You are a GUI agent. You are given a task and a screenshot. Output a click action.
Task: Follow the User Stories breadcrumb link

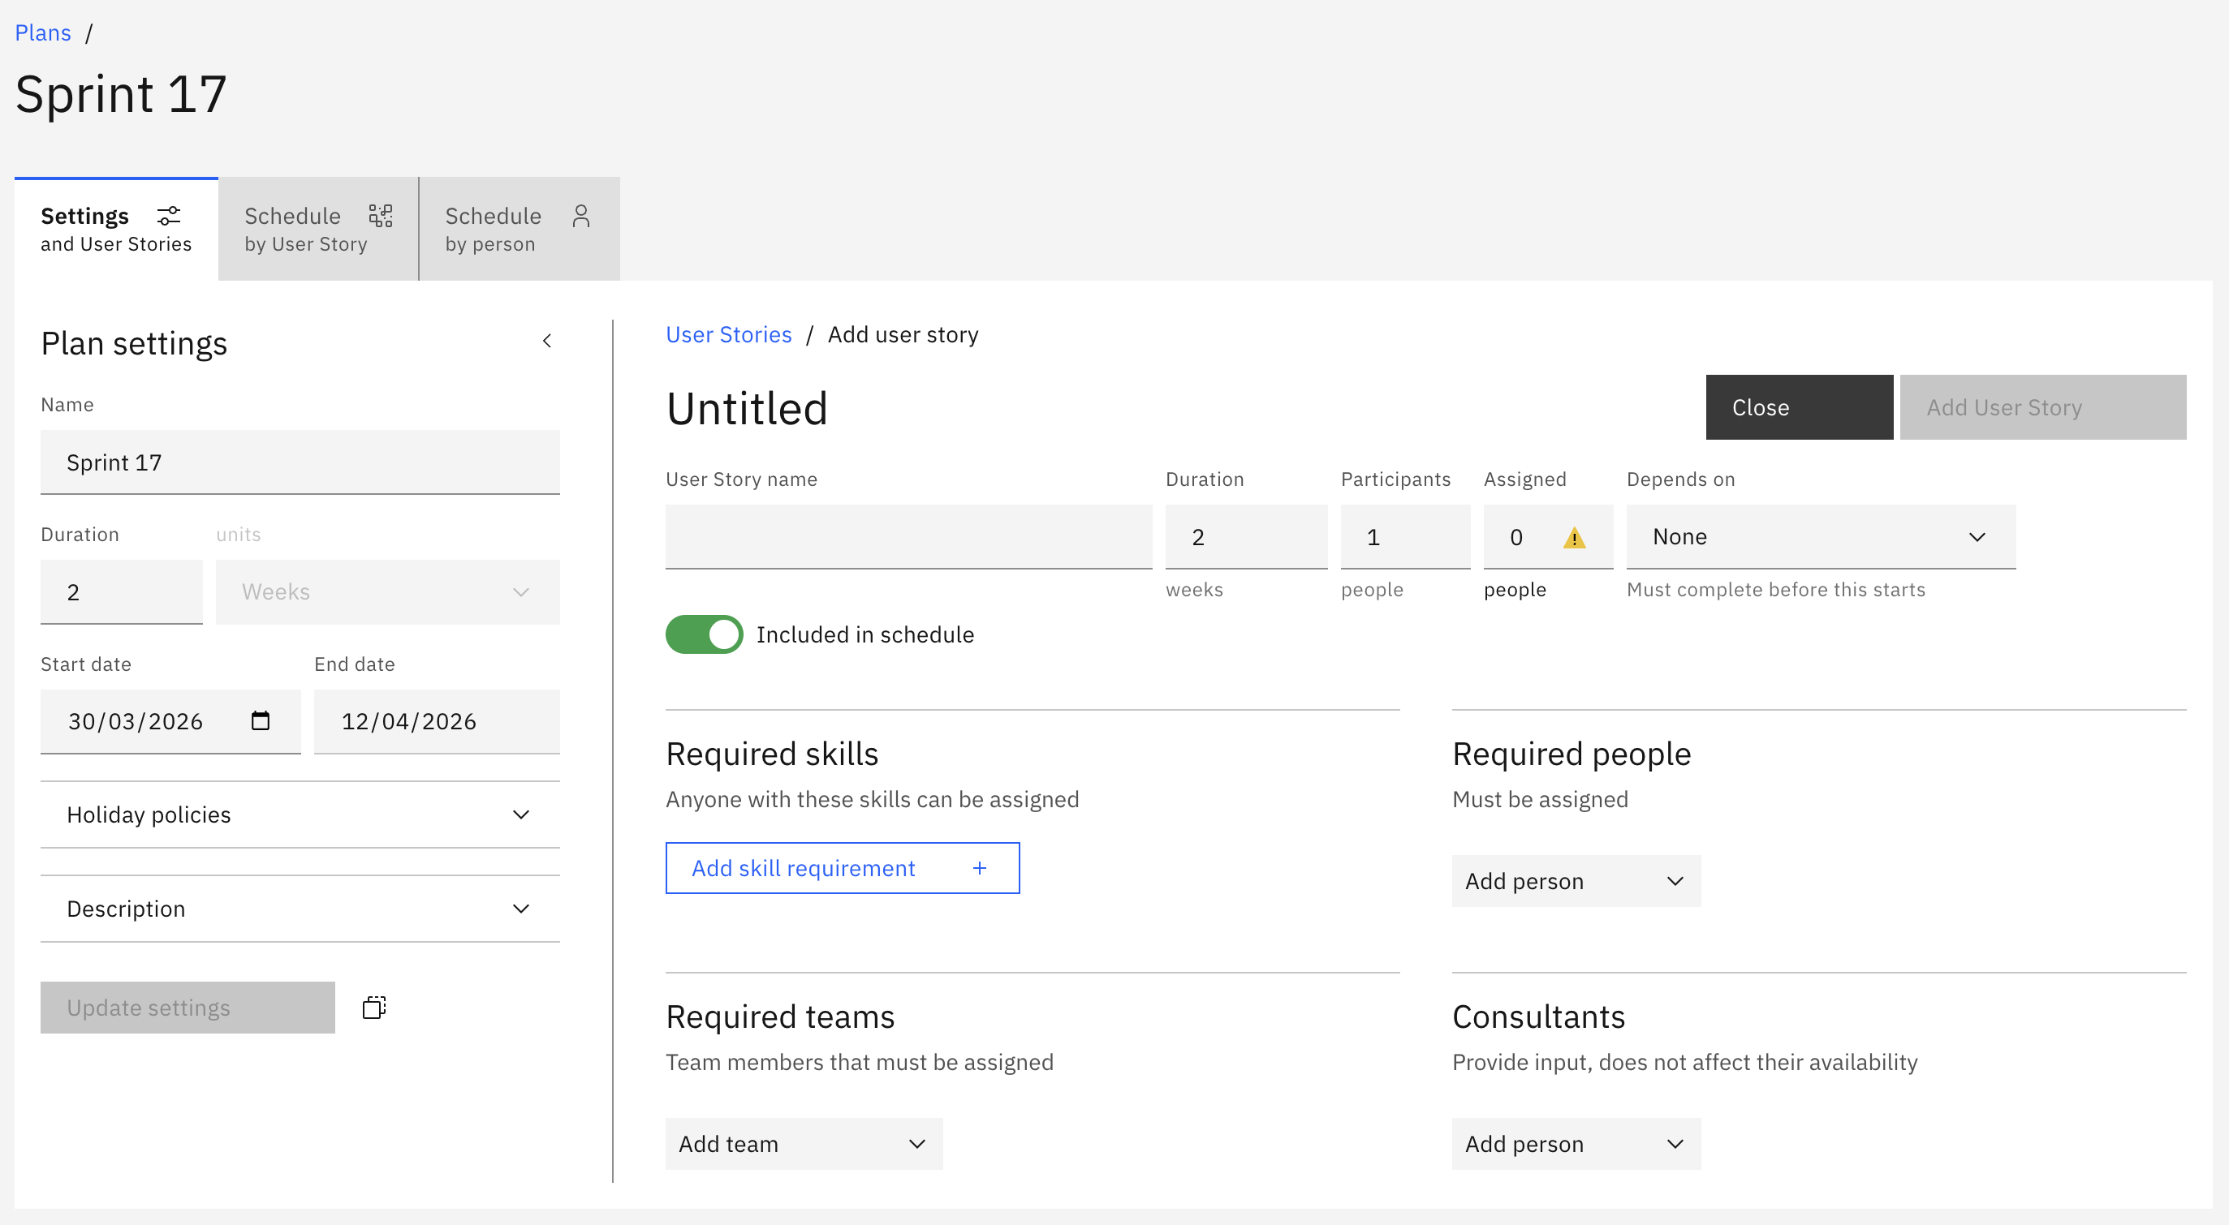tap(729, 334)
